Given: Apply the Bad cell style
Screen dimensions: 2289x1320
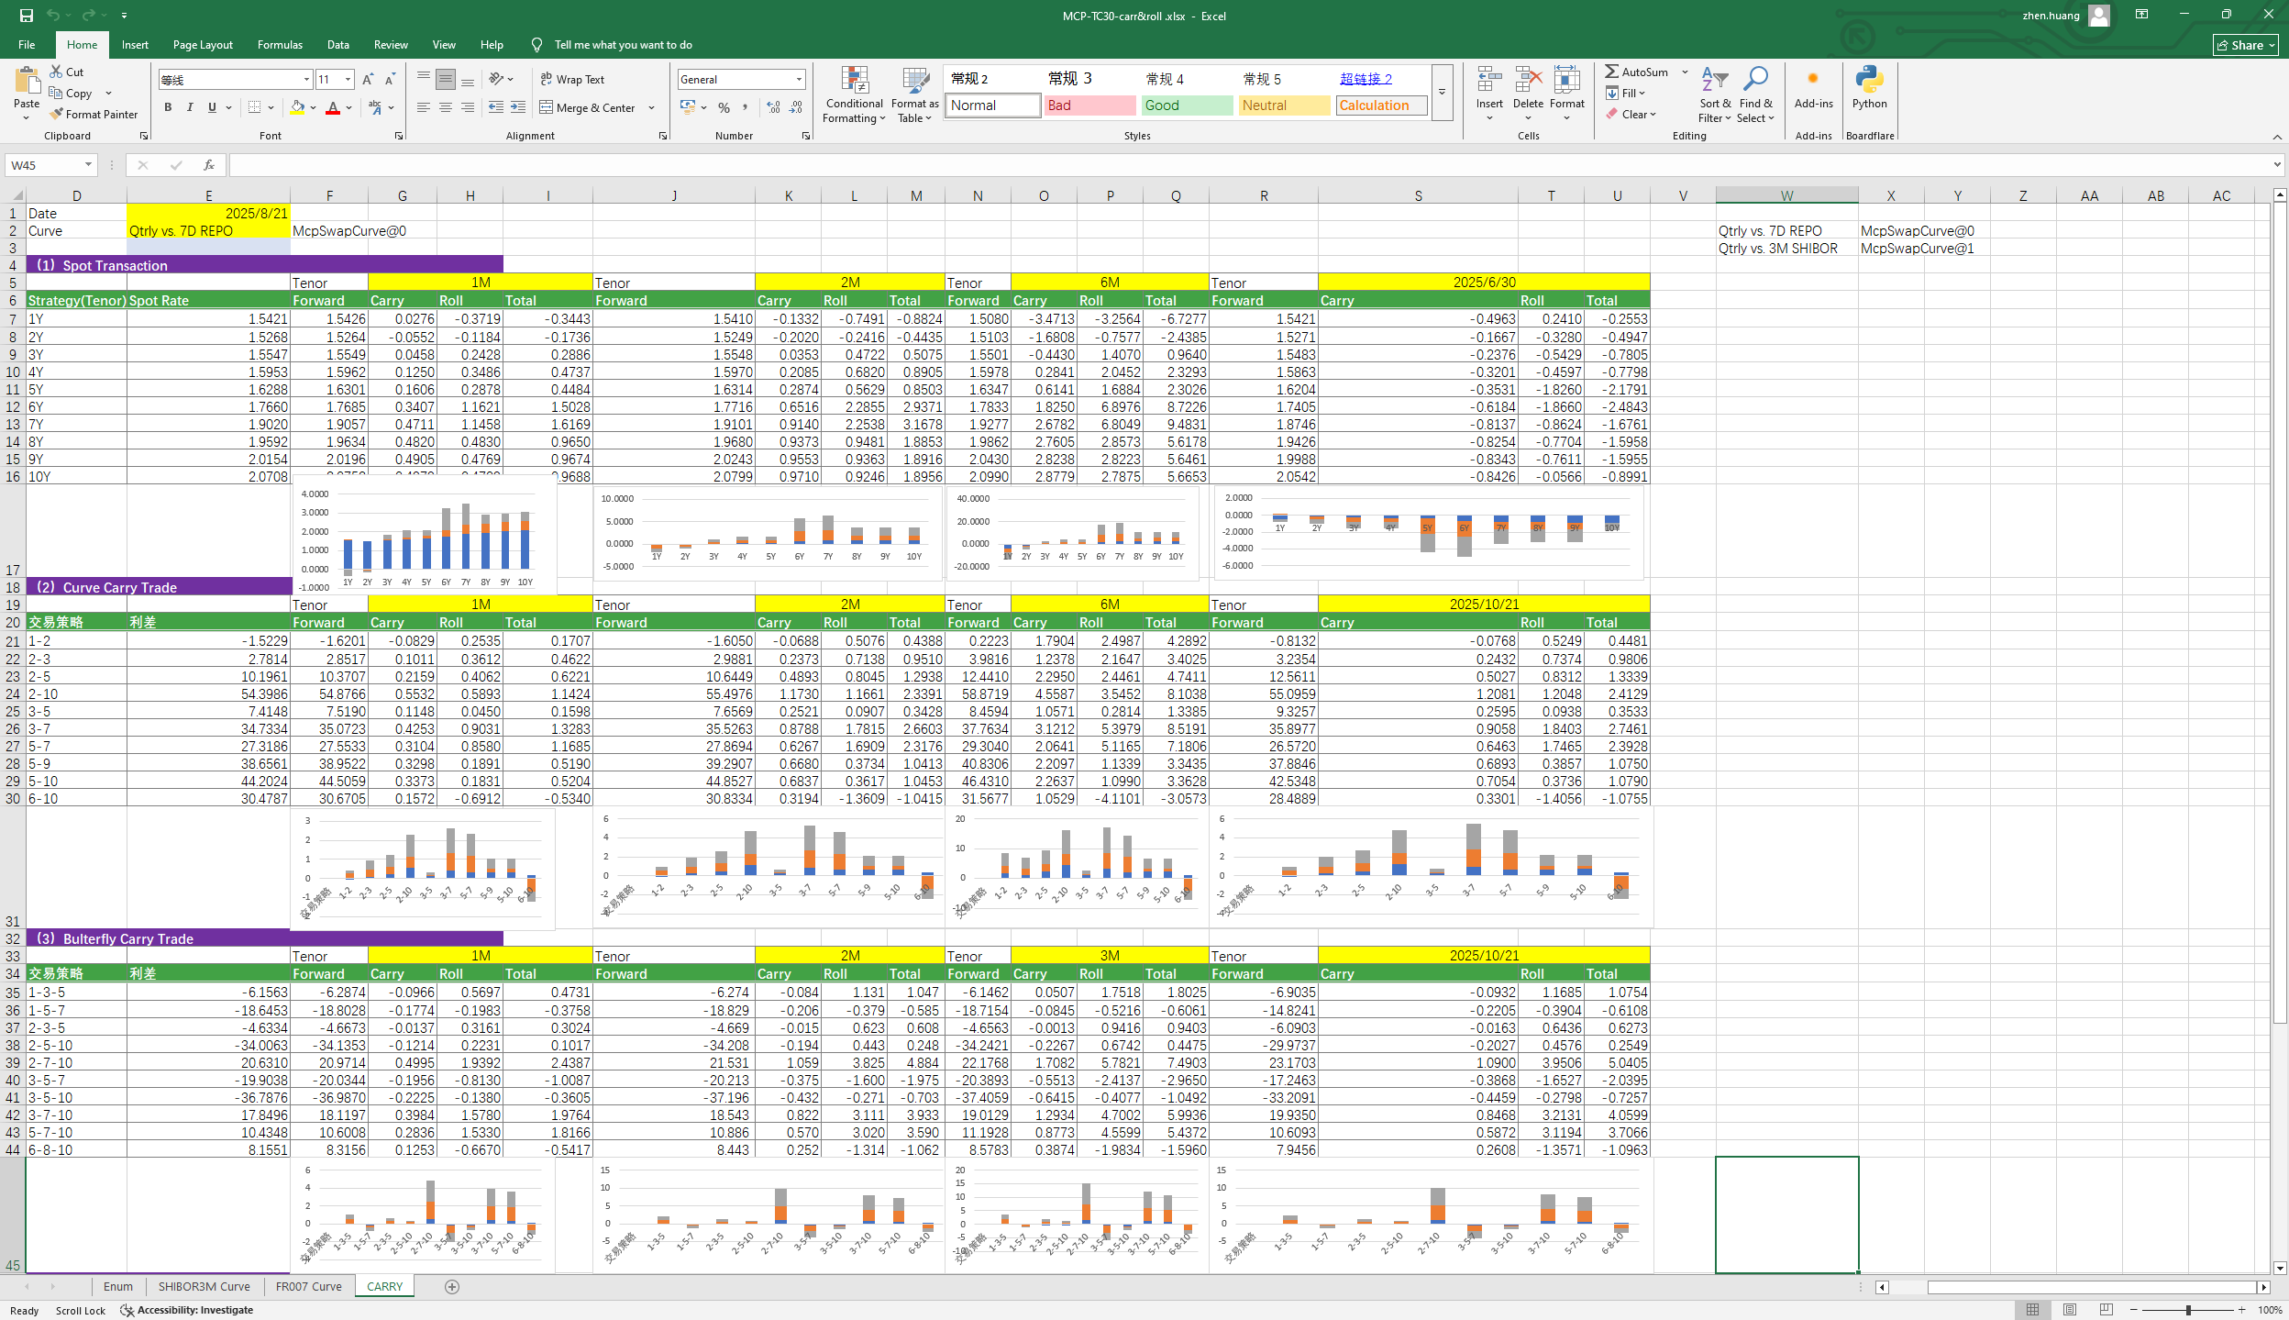Looking at the screenshot, I should point(1089,105).
